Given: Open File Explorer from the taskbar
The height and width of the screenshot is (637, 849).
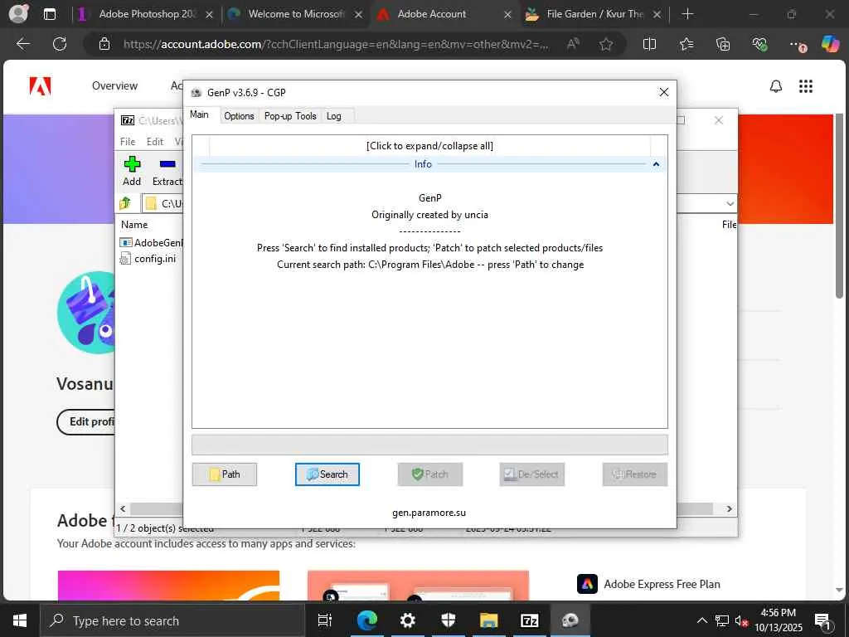Looking at the screenshot, I should 488,620.
